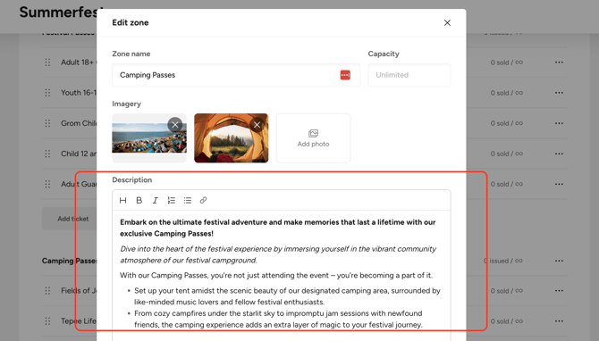Close the Edit zone dialog
Viewport: 599px width, 341px height.
(x=447, y=23)
